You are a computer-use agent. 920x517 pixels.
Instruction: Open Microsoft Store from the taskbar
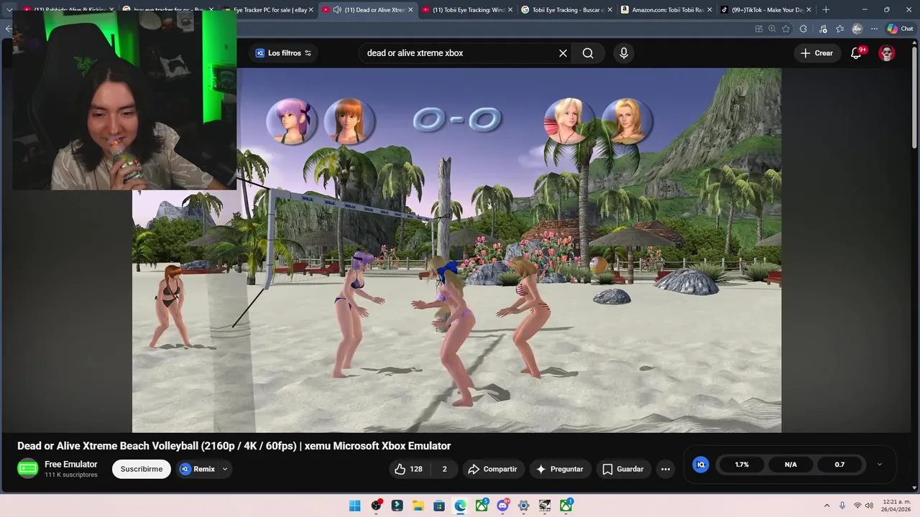click(439, 506)
